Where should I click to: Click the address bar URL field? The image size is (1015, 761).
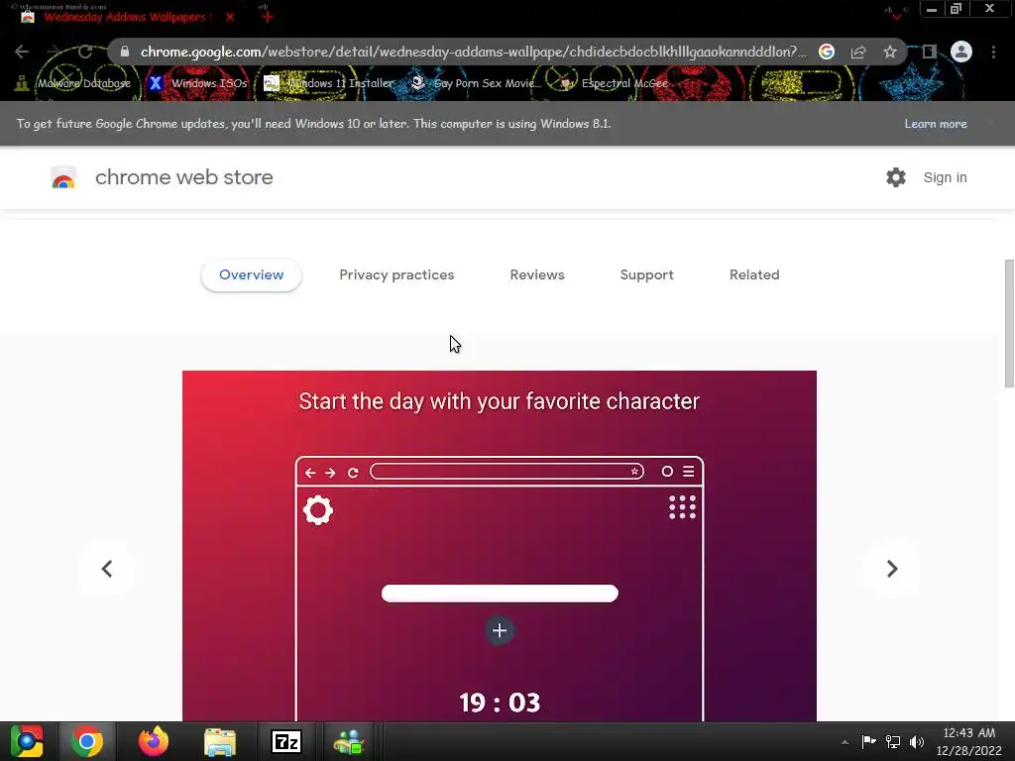(473, 52)
